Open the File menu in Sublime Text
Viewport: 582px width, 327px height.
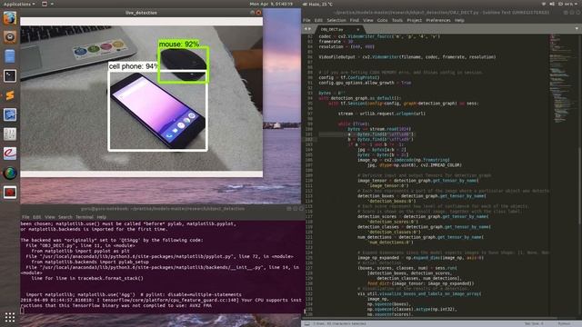[306, 20]
